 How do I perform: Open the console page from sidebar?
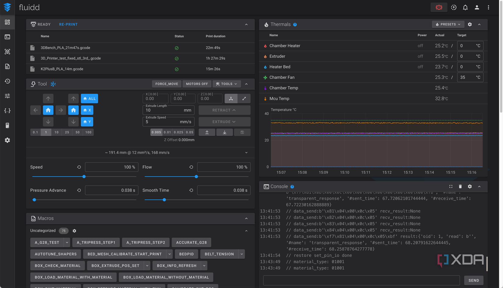[x=7, y=37]
